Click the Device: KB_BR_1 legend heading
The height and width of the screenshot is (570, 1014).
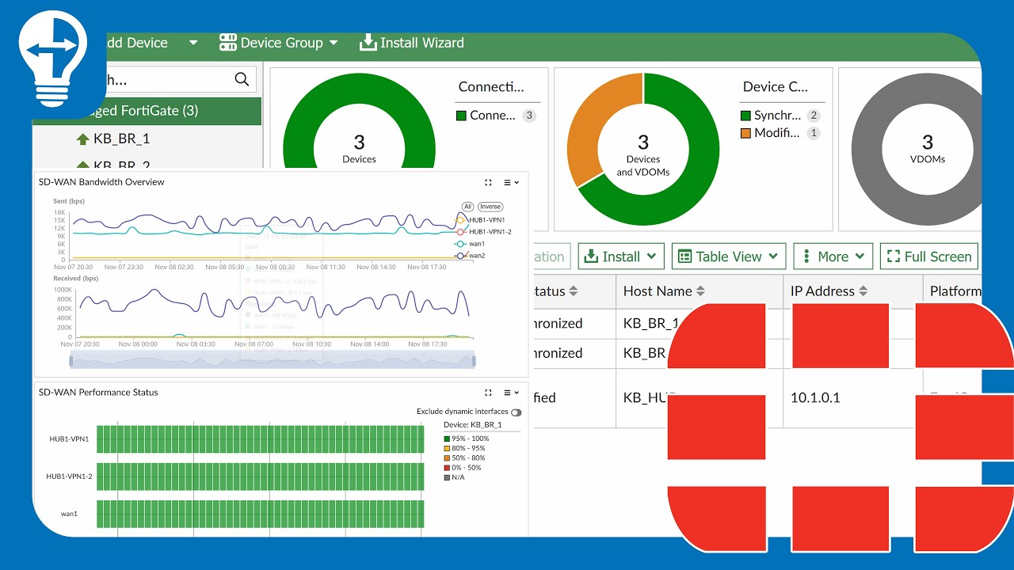[473, 425]
